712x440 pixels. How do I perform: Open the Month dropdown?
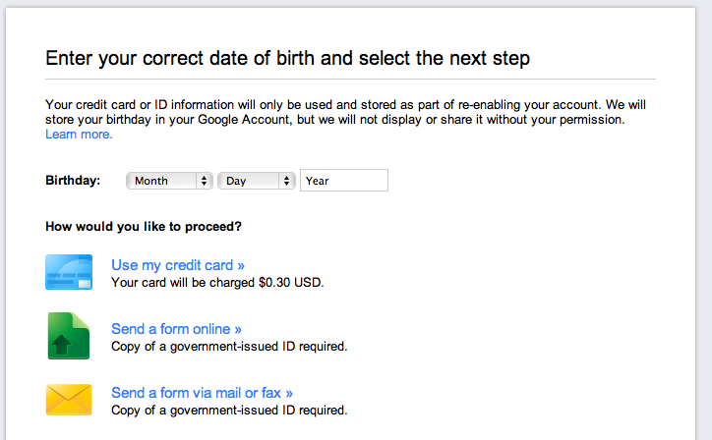click(169, 181)
